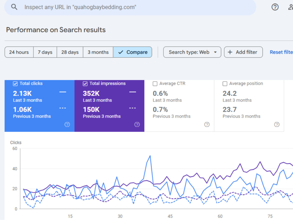Open help icon in Average CTR card
Screen dimensions: 293x220
(207, 124)
